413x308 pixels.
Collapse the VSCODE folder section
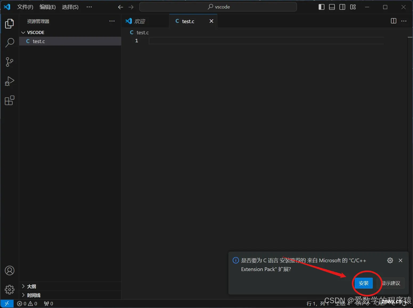[70, 32]
